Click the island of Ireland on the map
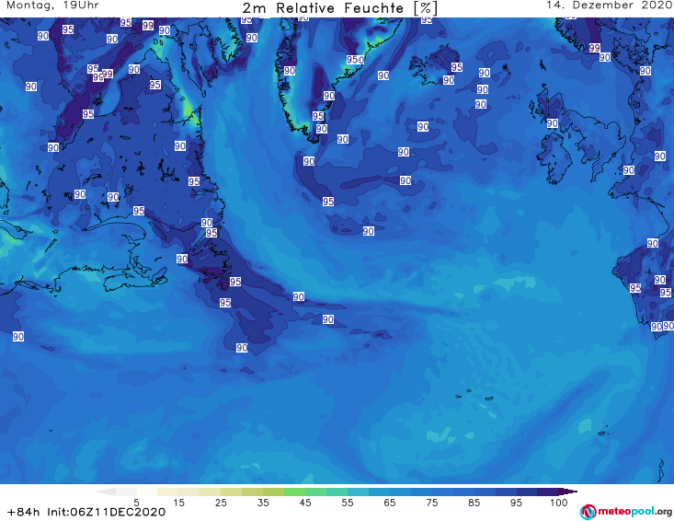Viewport: 674px width, 521px height. coord(554,158)
